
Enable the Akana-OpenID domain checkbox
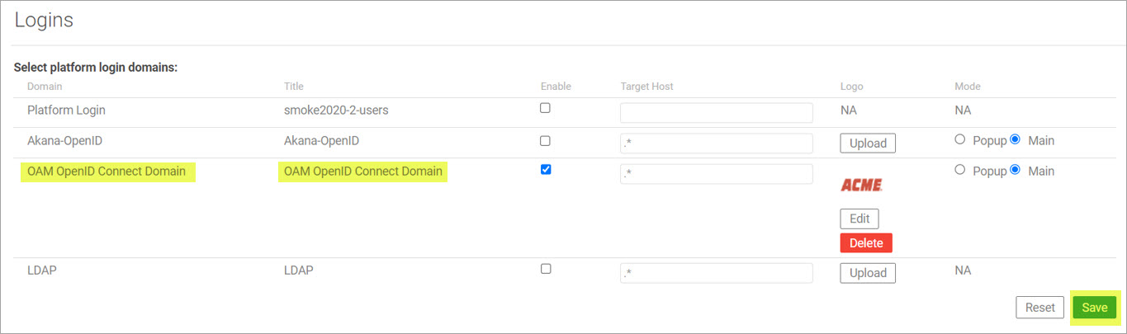tap(545, 139)
